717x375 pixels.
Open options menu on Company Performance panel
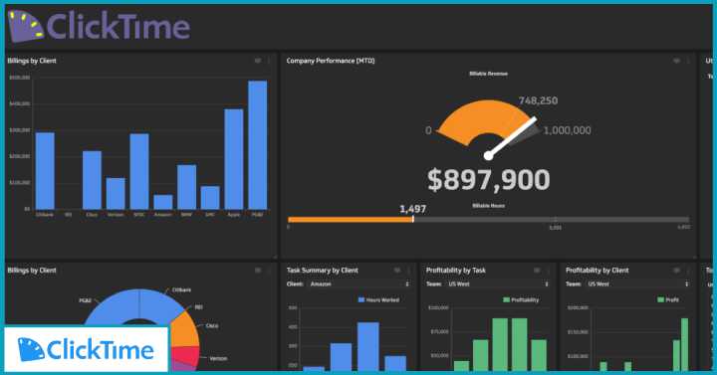688,61
